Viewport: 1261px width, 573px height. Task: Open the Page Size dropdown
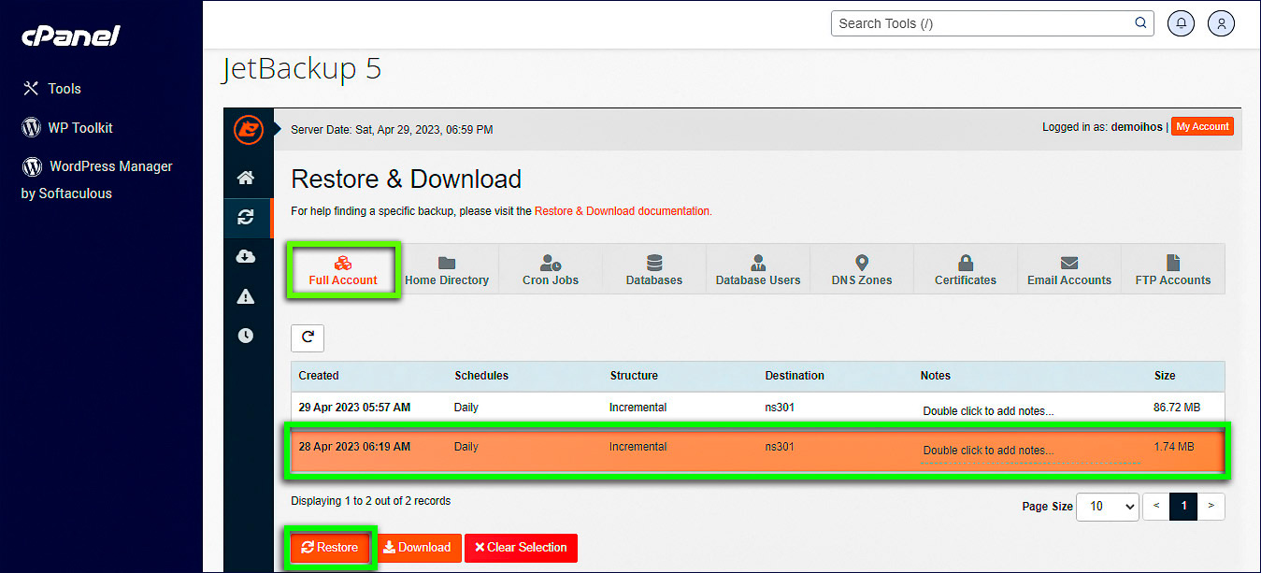(1108, 506)
